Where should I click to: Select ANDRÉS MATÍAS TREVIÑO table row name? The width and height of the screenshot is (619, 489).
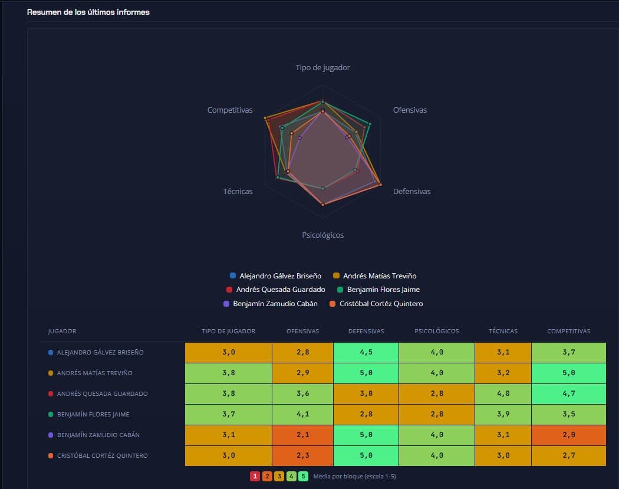click(95, 373)
